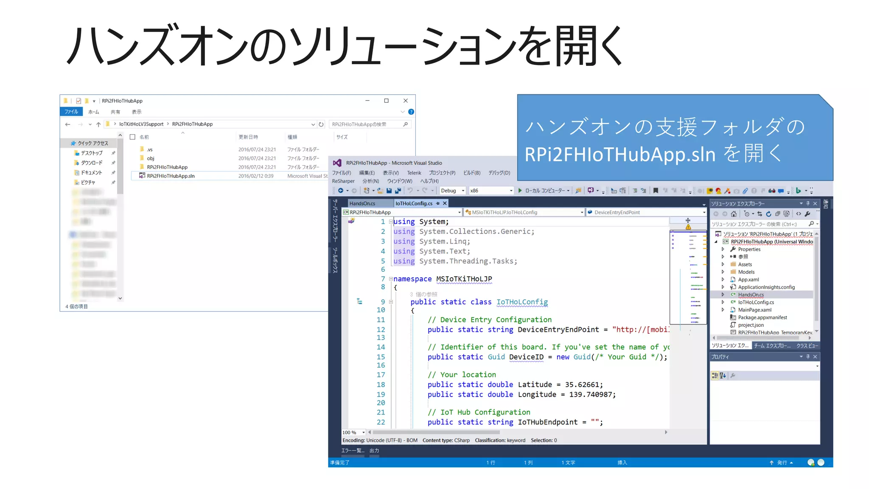Click the Properties wrench in Solution Explorer toolbar
Screen dimensions: 869x489
coord(807,214)
